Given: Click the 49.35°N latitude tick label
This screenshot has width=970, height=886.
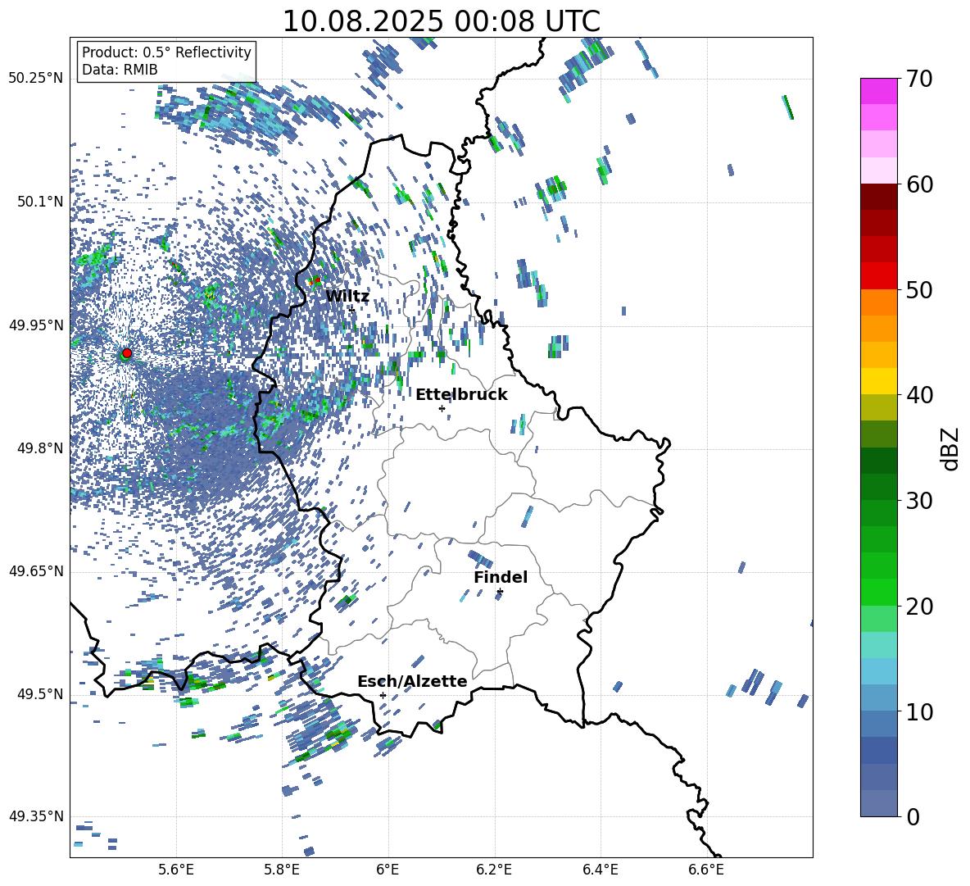Looking at the screenshot, I should tap(36, 816).
